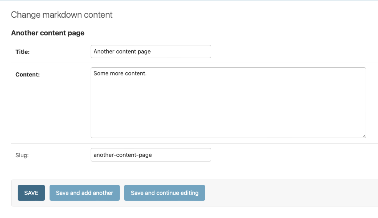
Task: Click the 'Content:' field label
Action: [x=28, y=75]
